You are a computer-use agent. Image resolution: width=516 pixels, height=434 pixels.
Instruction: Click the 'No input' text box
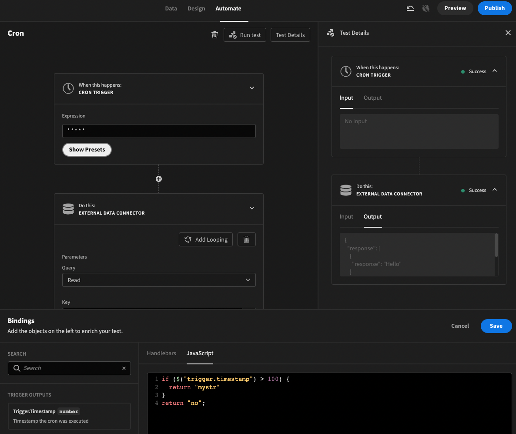[419, 131]
